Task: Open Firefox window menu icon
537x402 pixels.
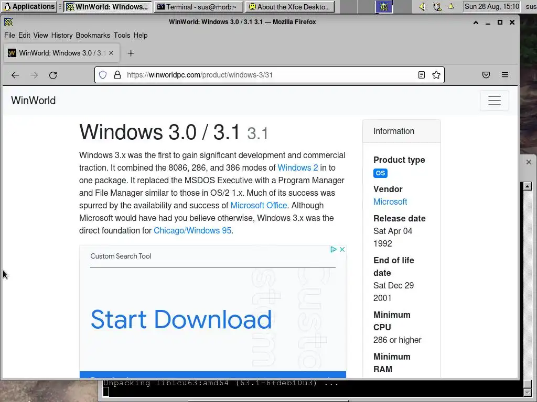Action: pyautogui.click(x=8, y=22)
